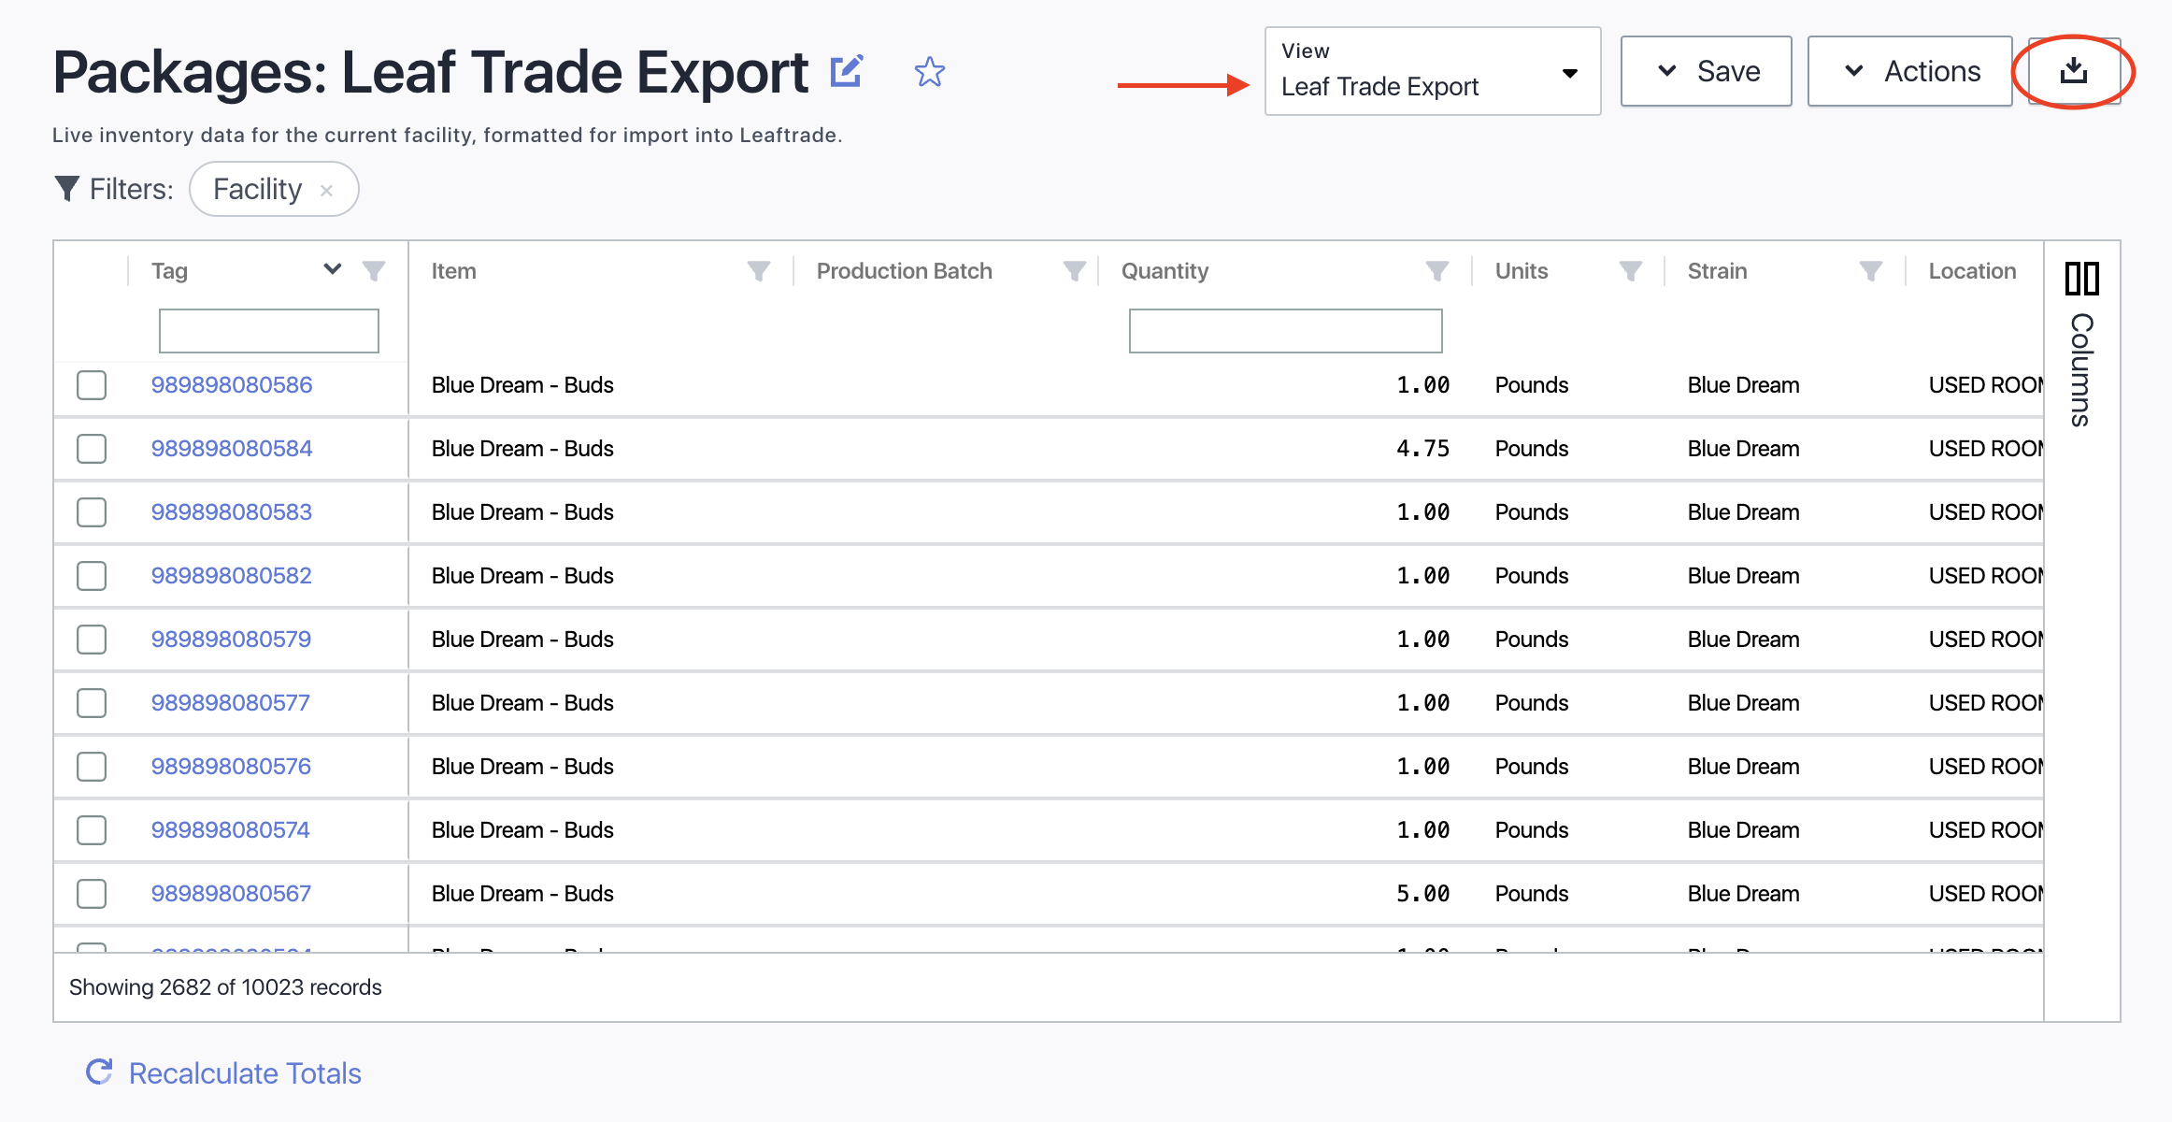Screen dimensions: 2172x1122
Task: Check the box for tag 989898080577
Action: 92,703
